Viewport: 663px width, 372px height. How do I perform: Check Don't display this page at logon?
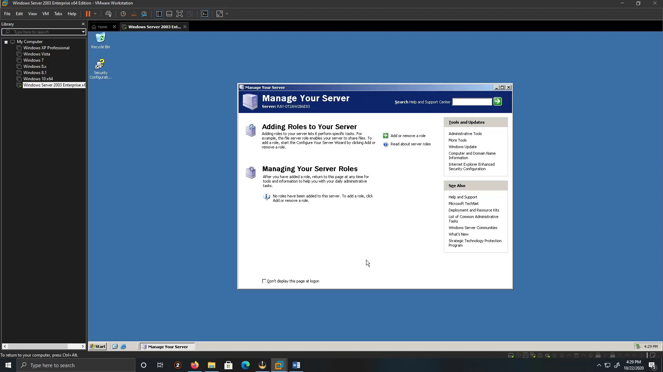click(x=264, y=281)
